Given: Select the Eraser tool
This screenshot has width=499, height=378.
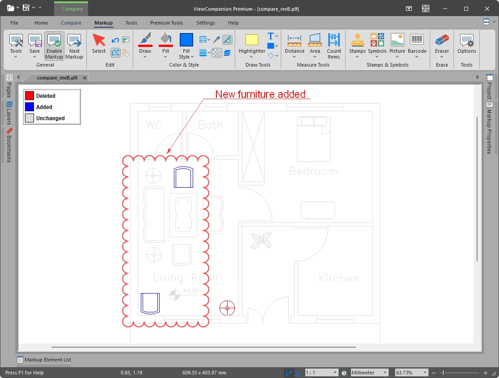Looking at the screenshot, I should tap(442, 43).
